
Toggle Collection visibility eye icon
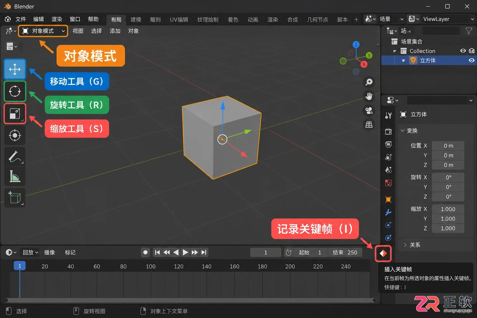click(463, 51)
